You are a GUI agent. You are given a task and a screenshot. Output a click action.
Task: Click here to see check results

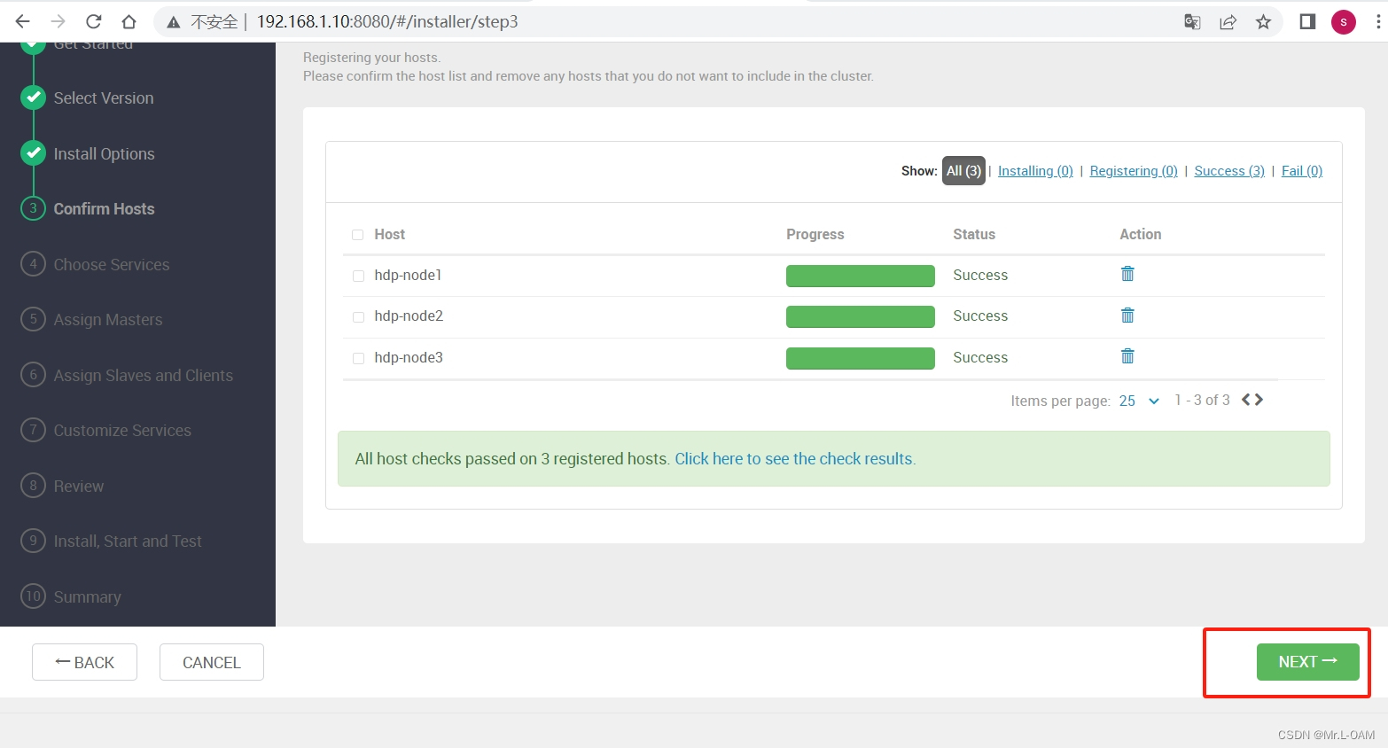(795, 459)
